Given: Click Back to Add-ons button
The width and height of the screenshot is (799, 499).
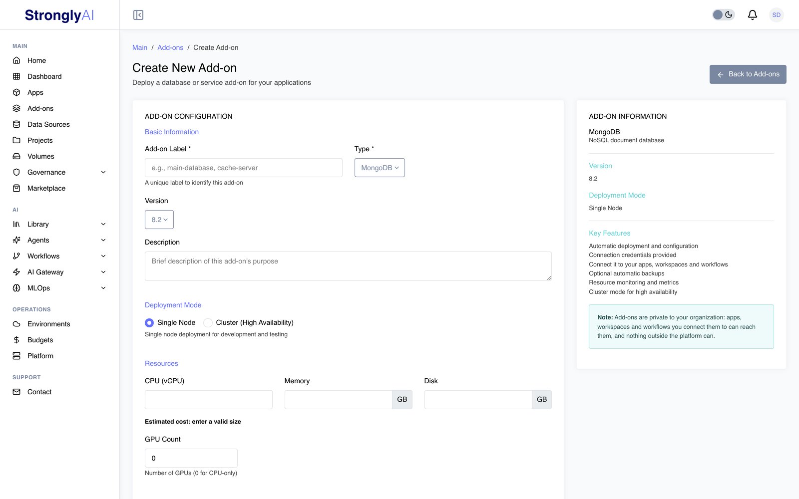Looking at the screenshot, I should coord(748,74).
